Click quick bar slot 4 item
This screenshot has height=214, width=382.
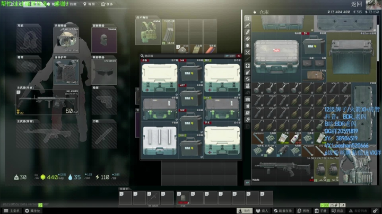click(x=183, y=198)
